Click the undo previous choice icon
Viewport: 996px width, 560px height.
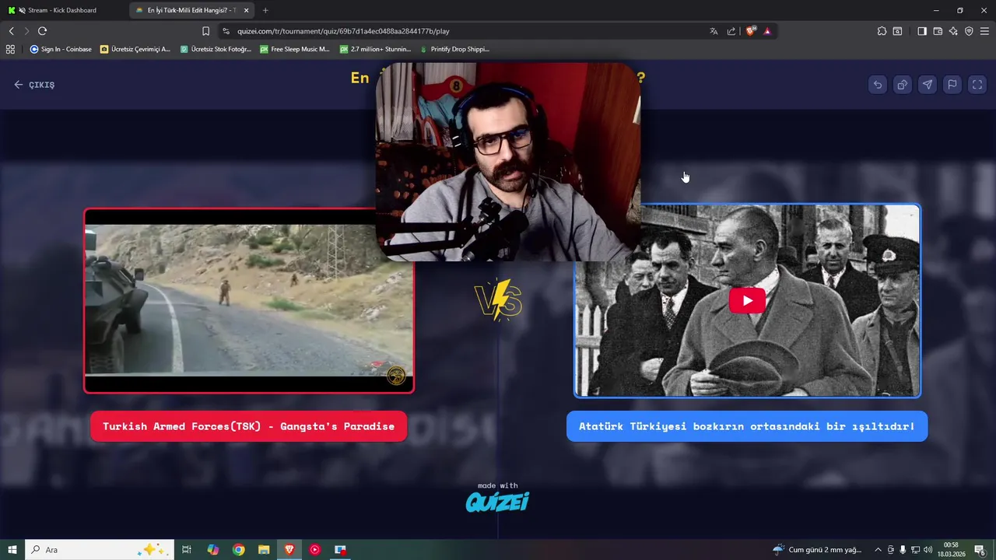(878, 85)
